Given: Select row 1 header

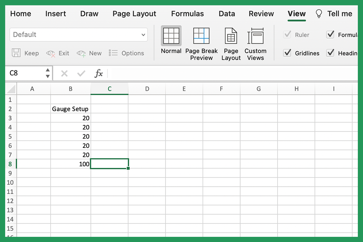Looking at the screenshot, I should [x=10, y=100].
